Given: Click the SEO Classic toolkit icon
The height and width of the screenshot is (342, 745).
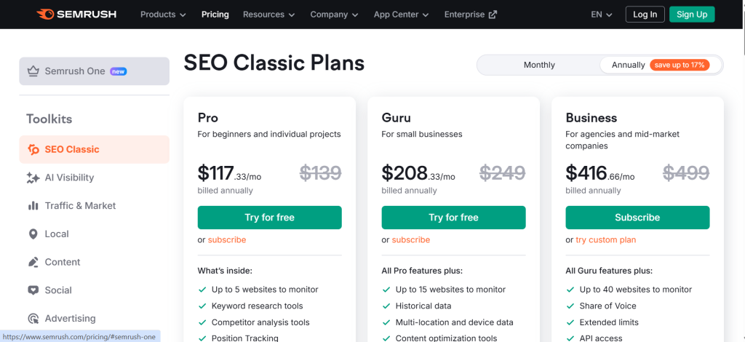Looking at the screenshot, I should pos(33,150).
